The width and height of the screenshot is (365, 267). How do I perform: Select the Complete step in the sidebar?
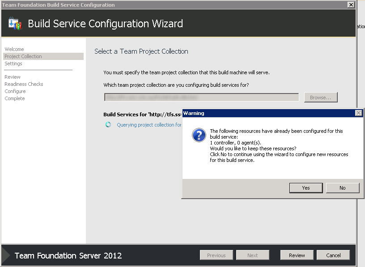(x=15, y=98)
